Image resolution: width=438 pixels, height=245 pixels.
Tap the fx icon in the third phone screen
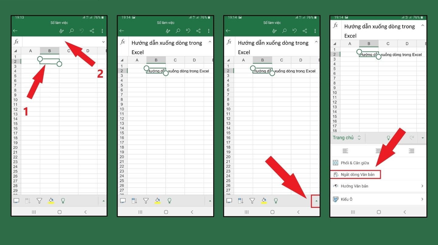pos(229,42)
